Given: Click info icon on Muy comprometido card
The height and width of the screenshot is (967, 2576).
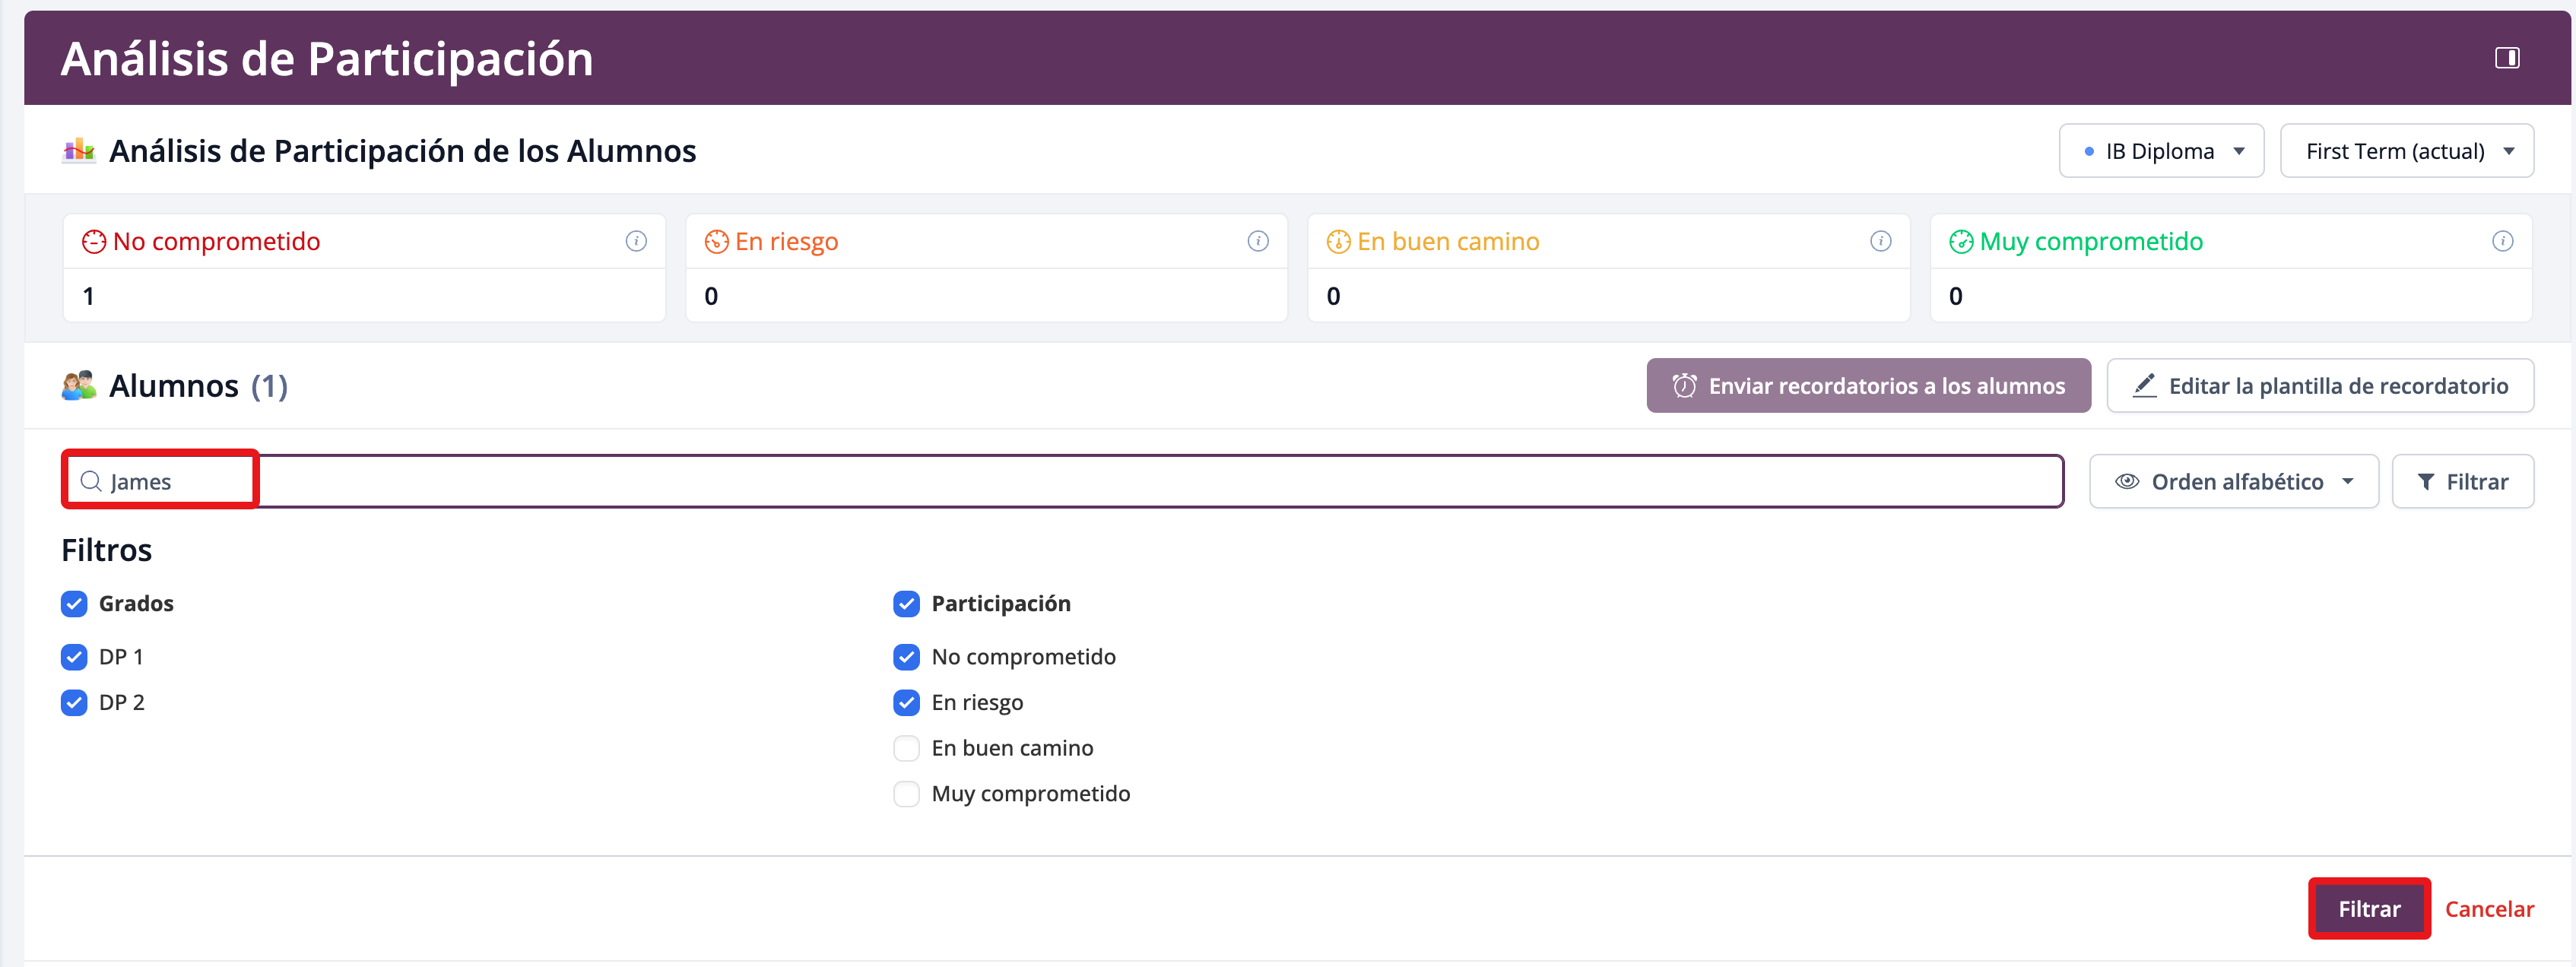Looking at the screenshot, I should click(2502, 241).
